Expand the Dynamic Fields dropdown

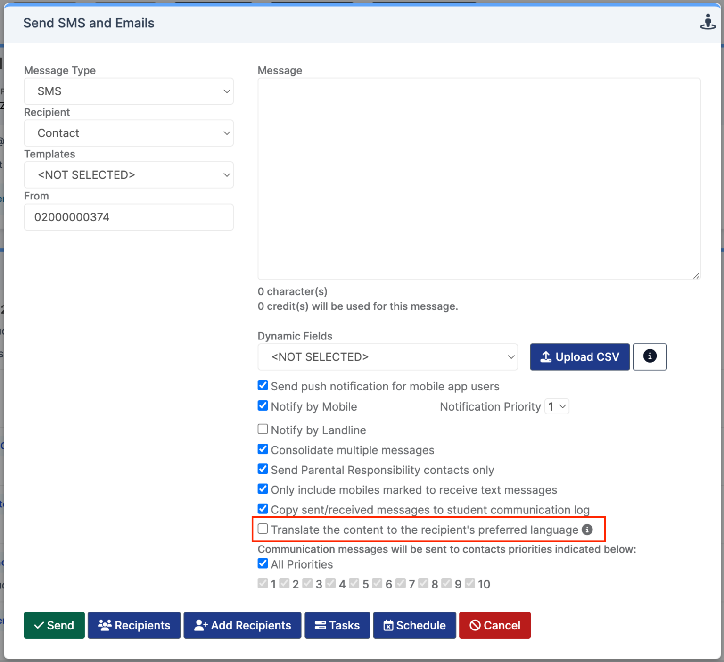[x=387, y=357]
